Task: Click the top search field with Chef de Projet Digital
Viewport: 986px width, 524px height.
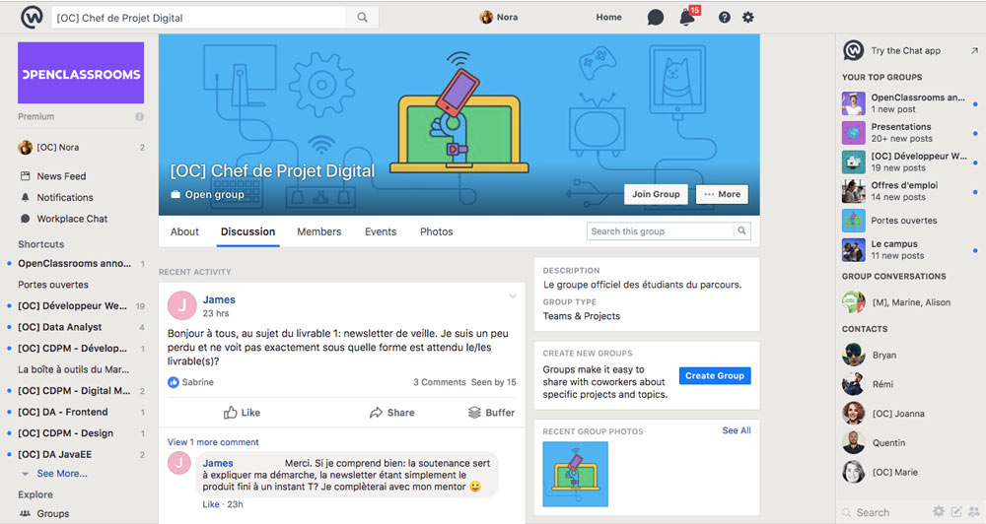Action: pyautogui.click(x=198, y=18)
